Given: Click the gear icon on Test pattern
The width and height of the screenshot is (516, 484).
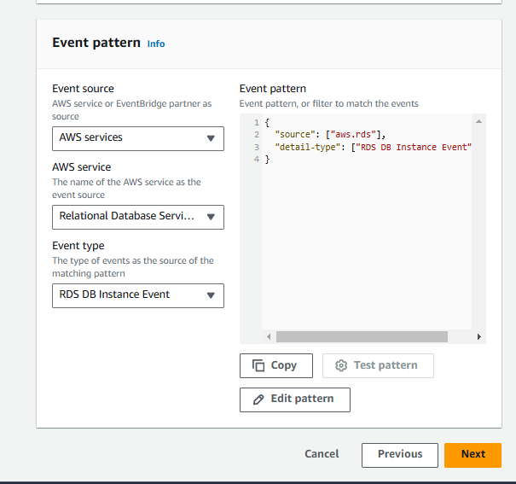Looking at the screenshot, I should pyautogui.click(x=341, y=365).
